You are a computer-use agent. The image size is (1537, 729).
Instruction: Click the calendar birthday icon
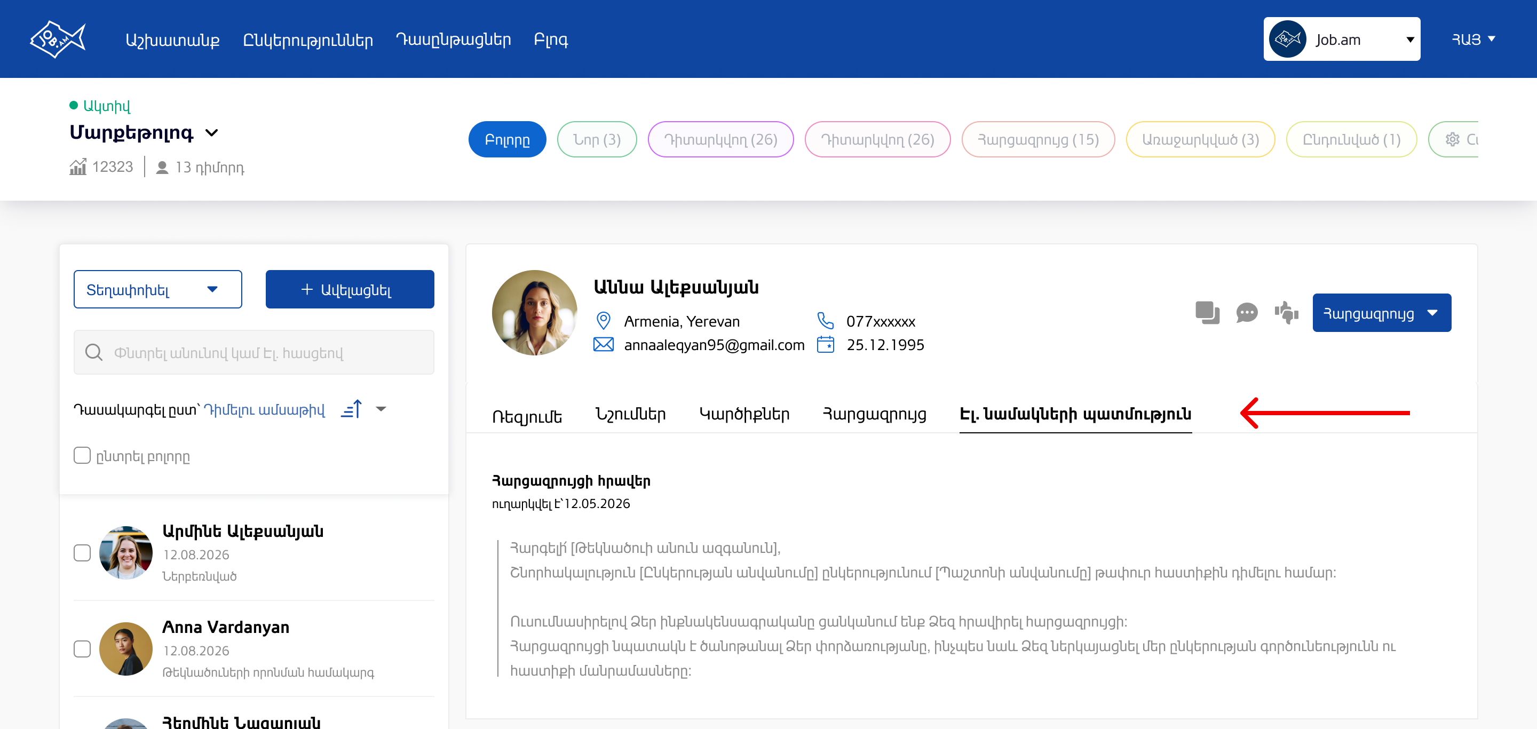[825, 344]
